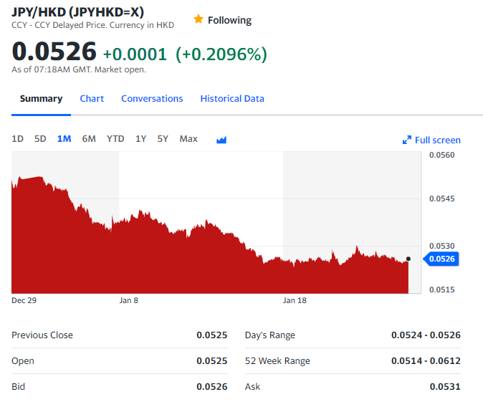Set chart range to 5Y
Screen dimensions: 483x402
[x=163, y=139]
